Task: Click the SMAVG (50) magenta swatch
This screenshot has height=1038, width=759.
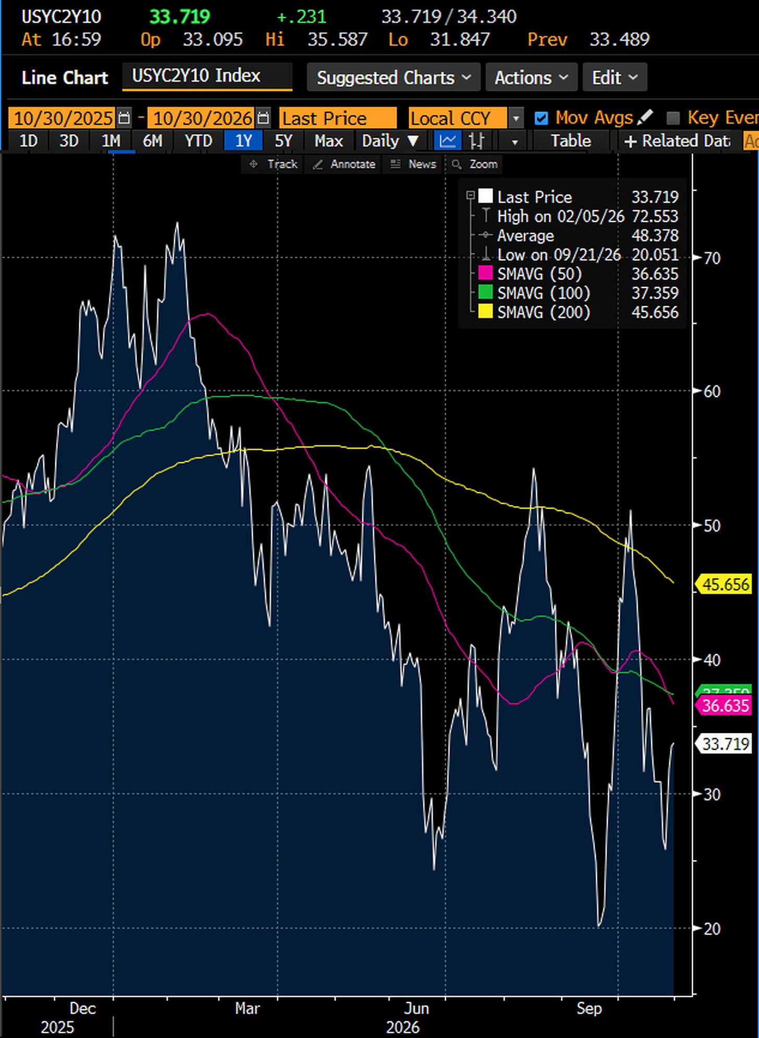Action: [485, 273]
